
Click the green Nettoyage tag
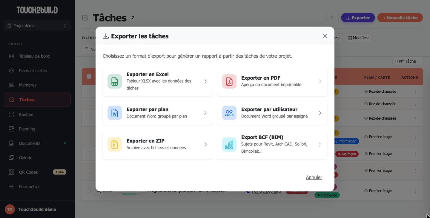(327, 195)
